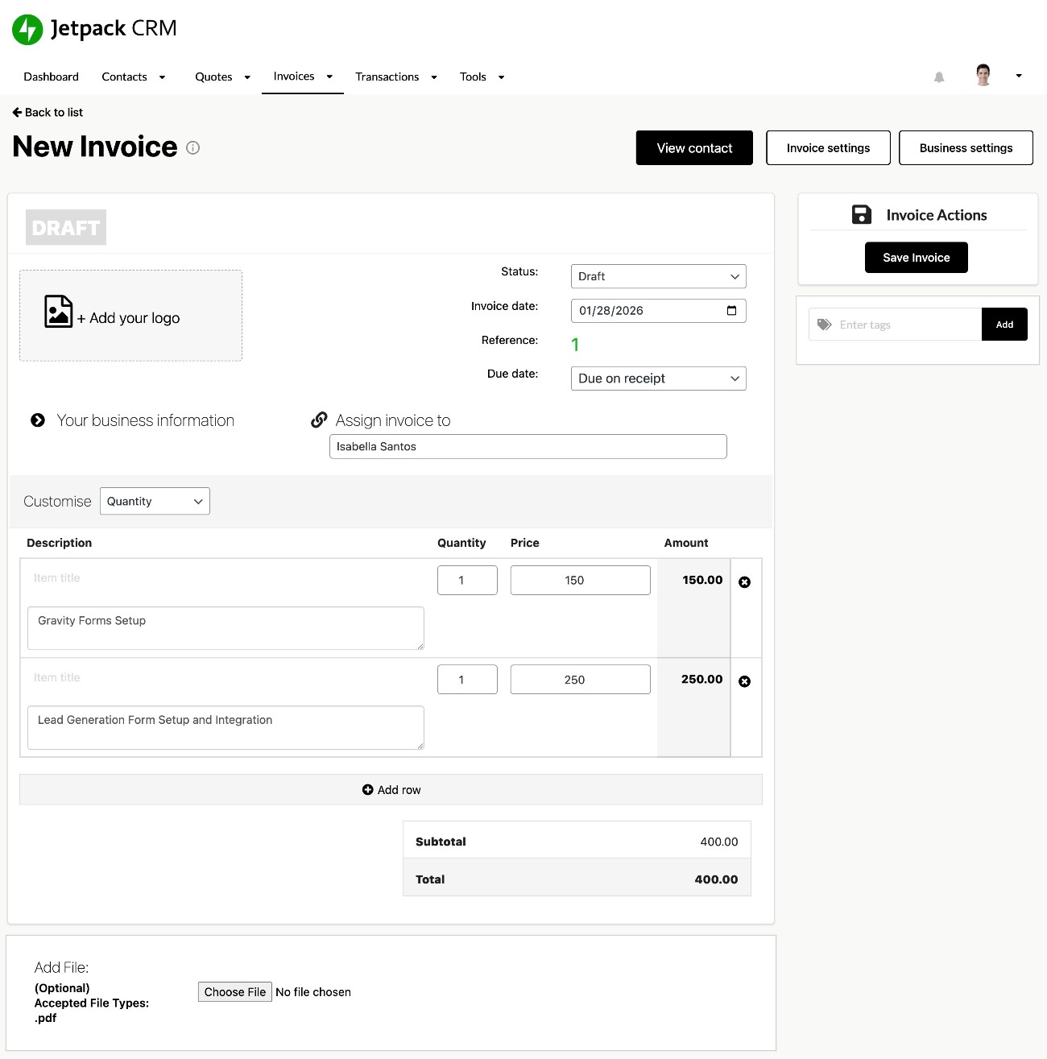
Task: Remove the Gravity Forms Setup row
Action: point(744,581)
